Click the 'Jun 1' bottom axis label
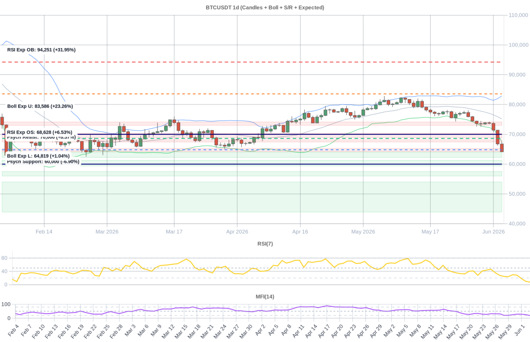The height and width of the screenshot is (342, 530). point(519,331)
